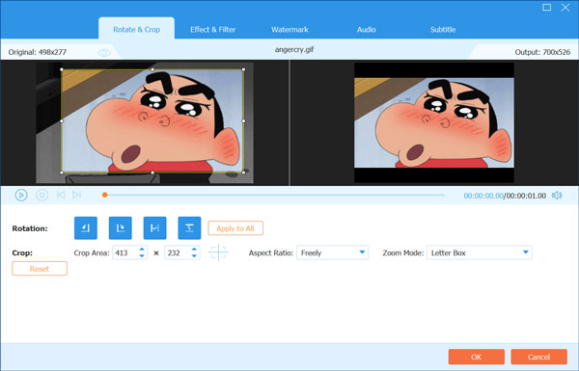579x371 pixels.
Task: Increase the crop height value
Action: [194, 250]
